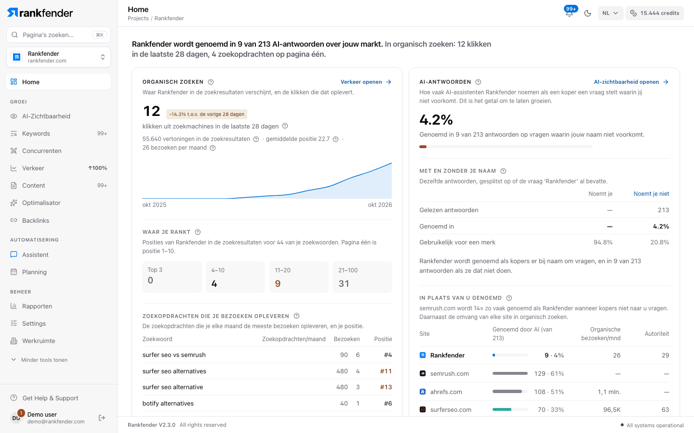Click the Verkeer chart icon in sidebar
This screenshot has height=433, width=694.
13,168
